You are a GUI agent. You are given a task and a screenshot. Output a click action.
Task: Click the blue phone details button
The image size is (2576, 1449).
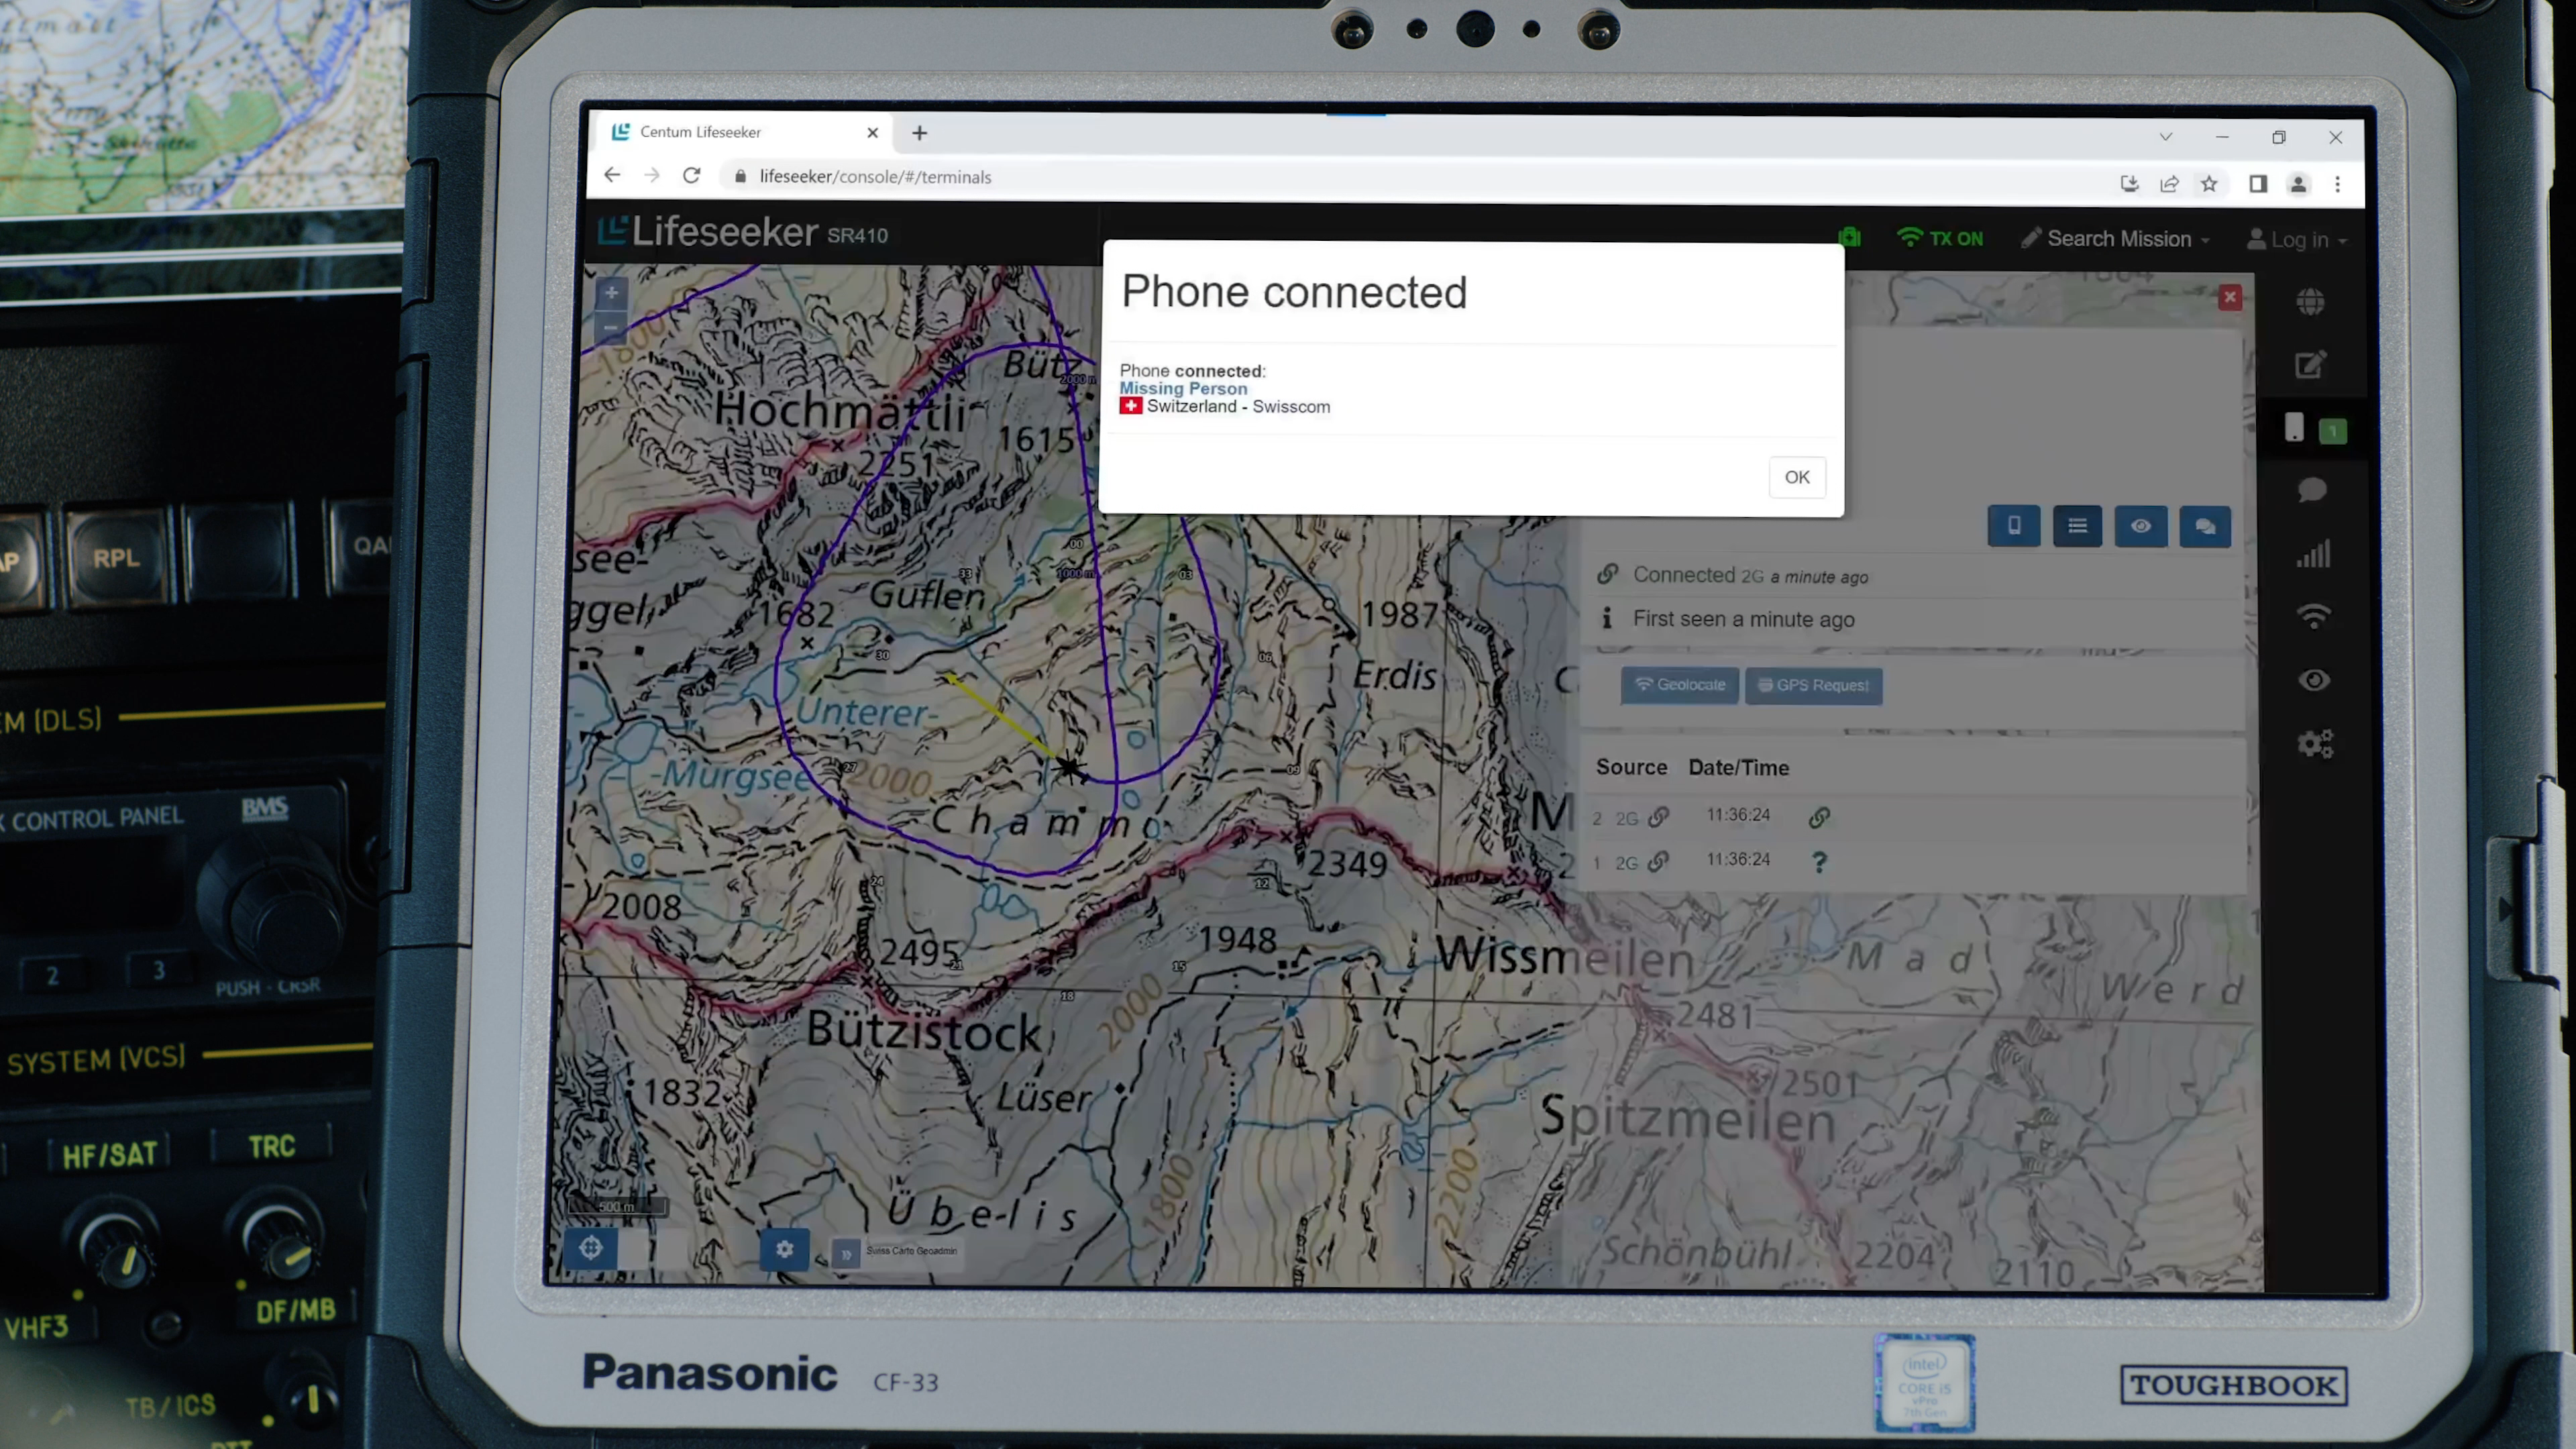pos(2014,526)
